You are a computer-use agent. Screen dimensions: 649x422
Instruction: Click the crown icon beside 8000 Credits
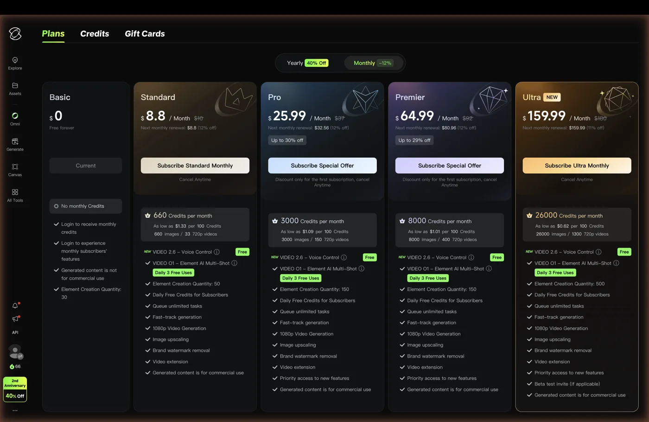(402, 221)
